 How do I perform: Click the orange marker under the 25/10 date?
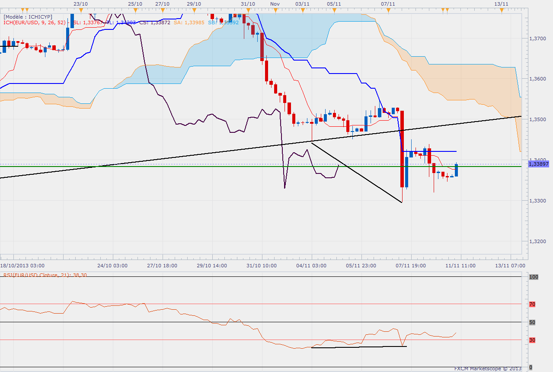pos(135,10)
